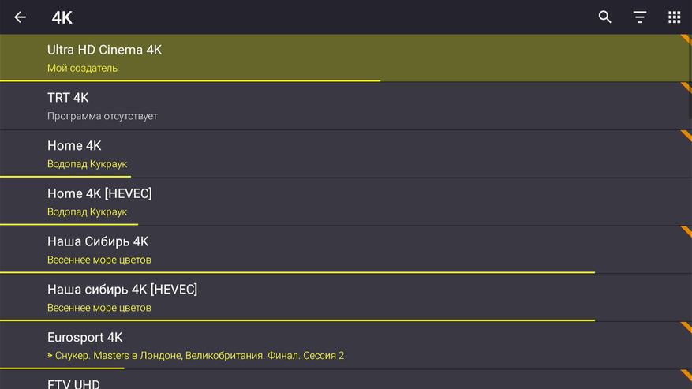692x389 pixels.
Task: Select the Ultra HD Cinema 4K channel
Action: [x=104, y=50]
